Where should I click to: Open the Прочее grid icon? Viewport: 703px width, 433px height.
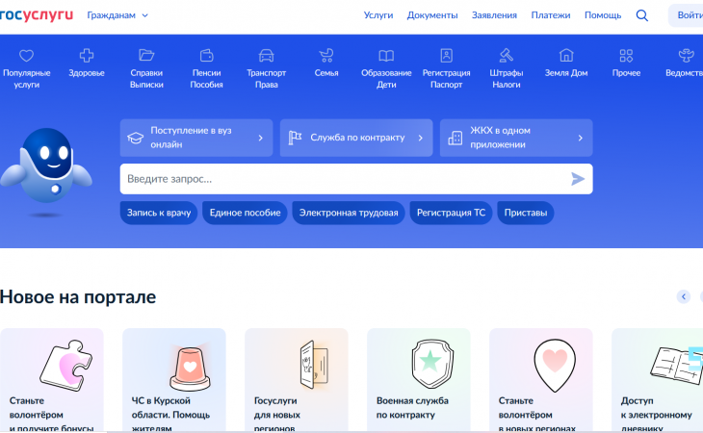[x=626, y=56]
